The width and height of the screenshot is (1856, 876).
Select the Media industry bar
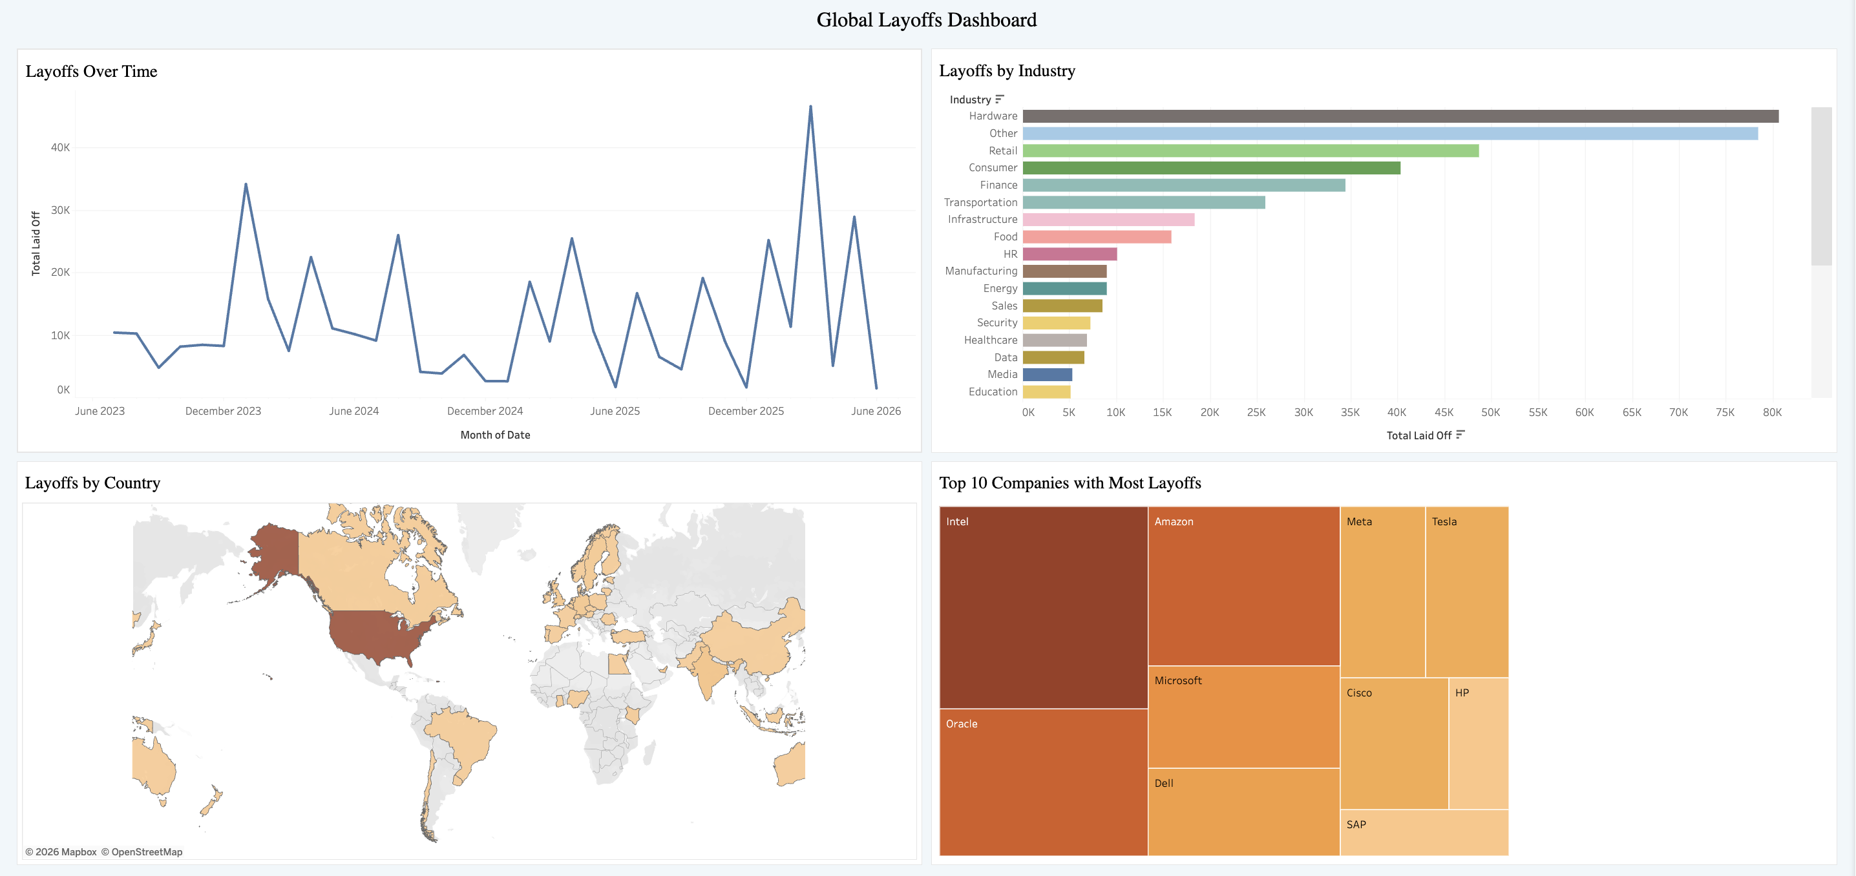click(x=1048, y=375)
